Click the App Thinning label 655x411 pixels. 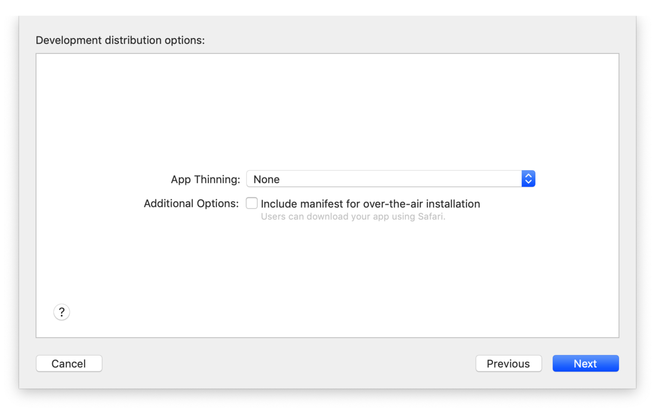[205, 180]
